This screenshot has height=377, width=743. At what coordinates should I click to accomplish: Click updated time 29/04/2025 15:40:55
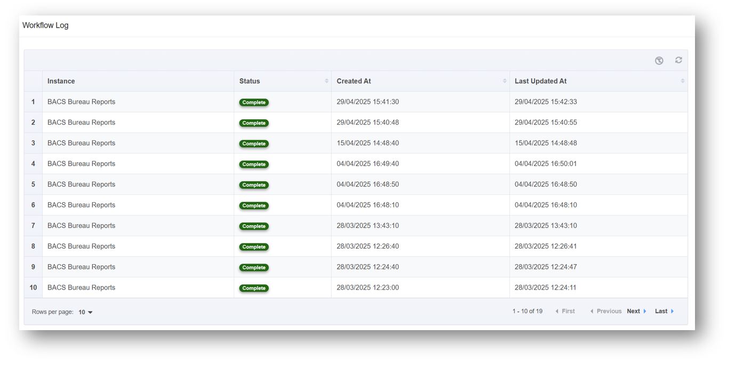(x=546, y=122)
